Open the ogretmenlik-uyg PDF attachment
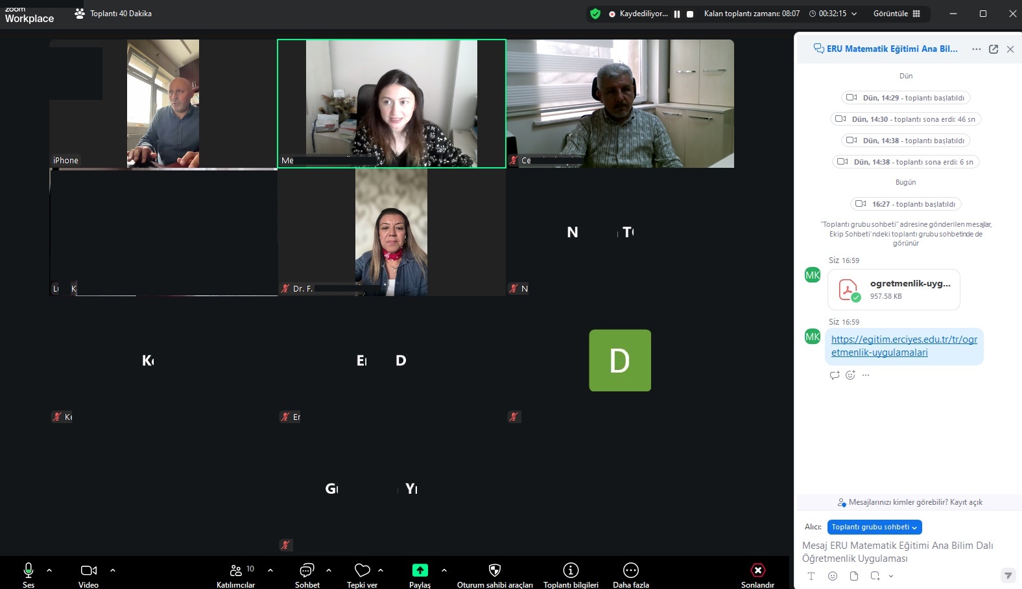Viewport: 1022px width, 589px height. 894,290
